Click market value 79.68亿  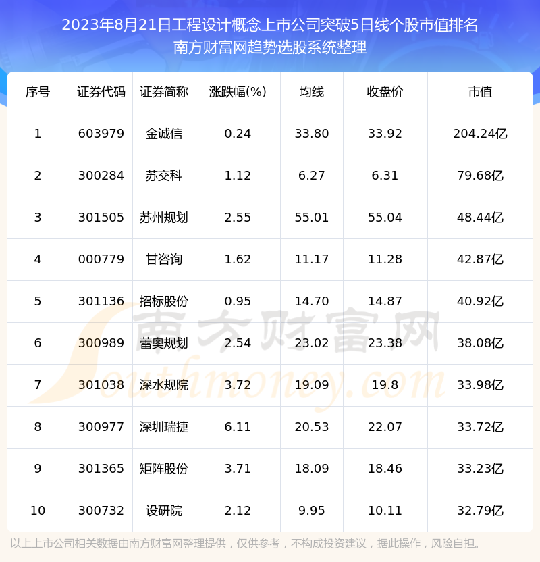[480, 176]
